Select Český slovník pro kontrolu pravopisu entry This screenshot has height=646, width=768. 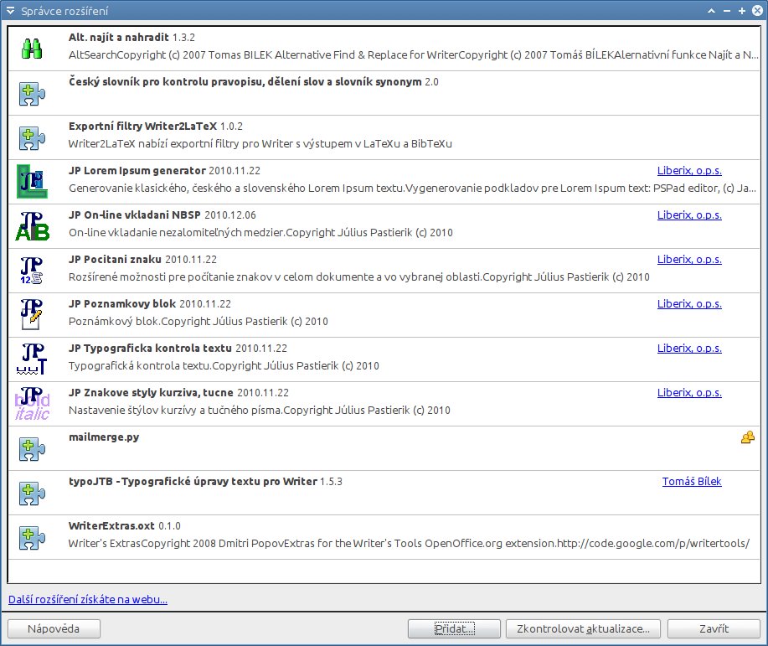[x=253, y=82]
